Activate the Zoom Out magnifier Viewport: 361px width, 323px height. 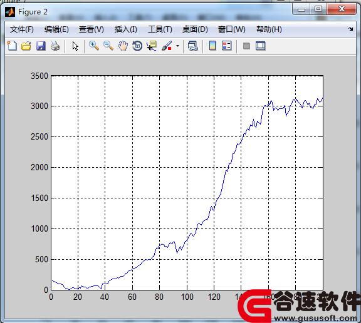pos(108,46)
